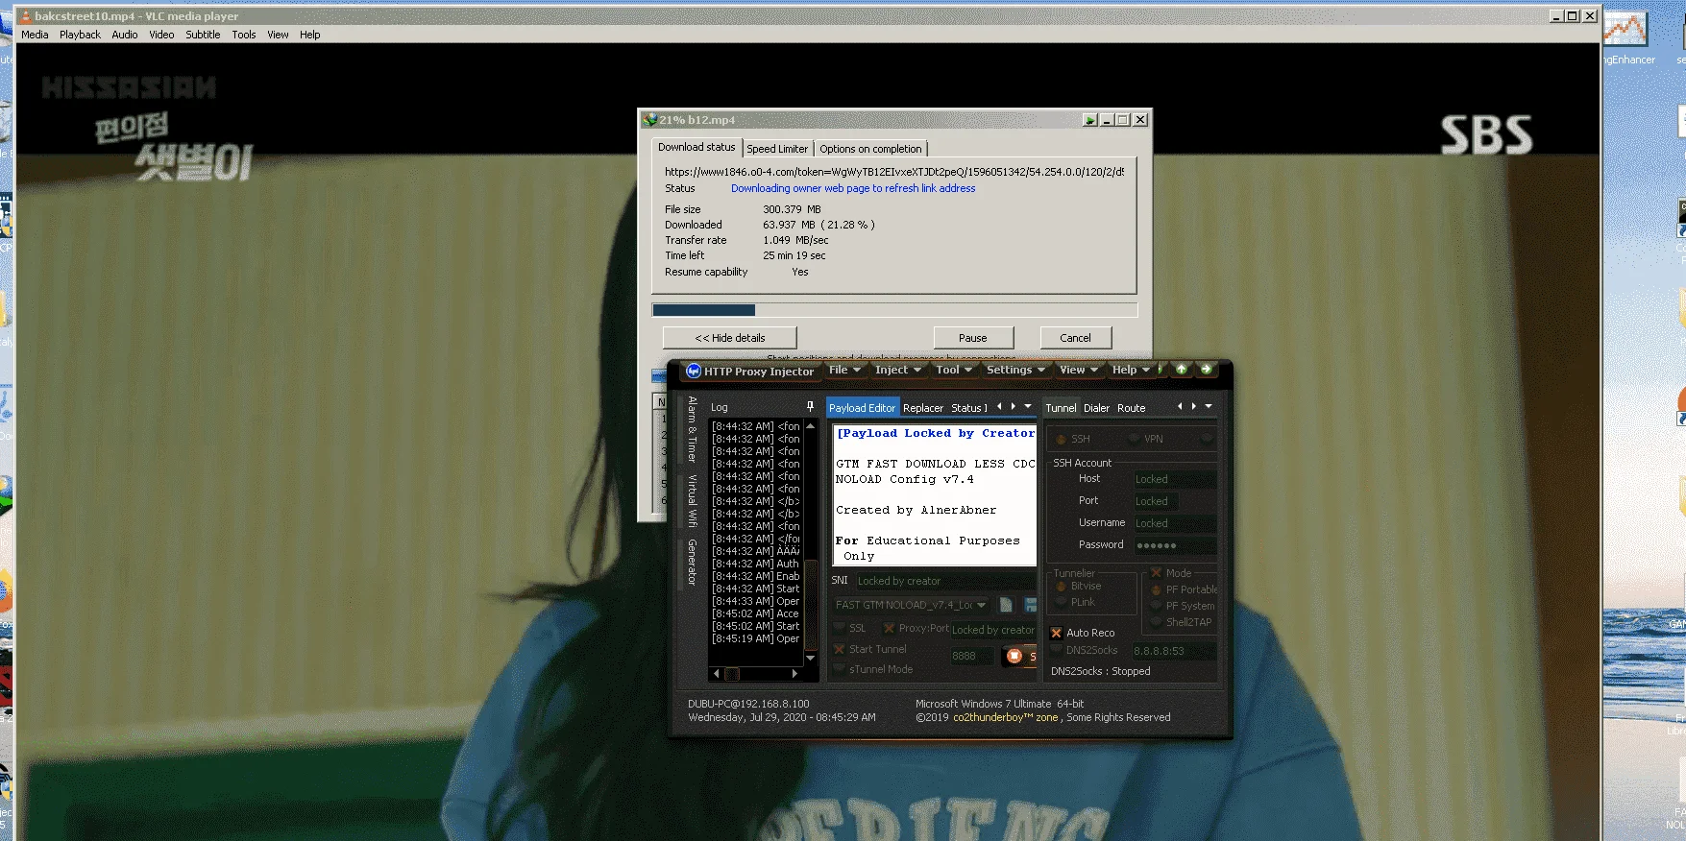Open the Settings dropdown in Injector
Image resolution: width=1686 pixels, height=841 pixels.
pyautogui.click(x=1015, y=370)
